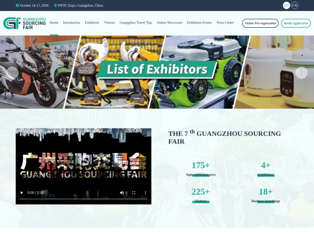Open the Exhibitors menu item

pyautogui.click(x=92, y=23)
